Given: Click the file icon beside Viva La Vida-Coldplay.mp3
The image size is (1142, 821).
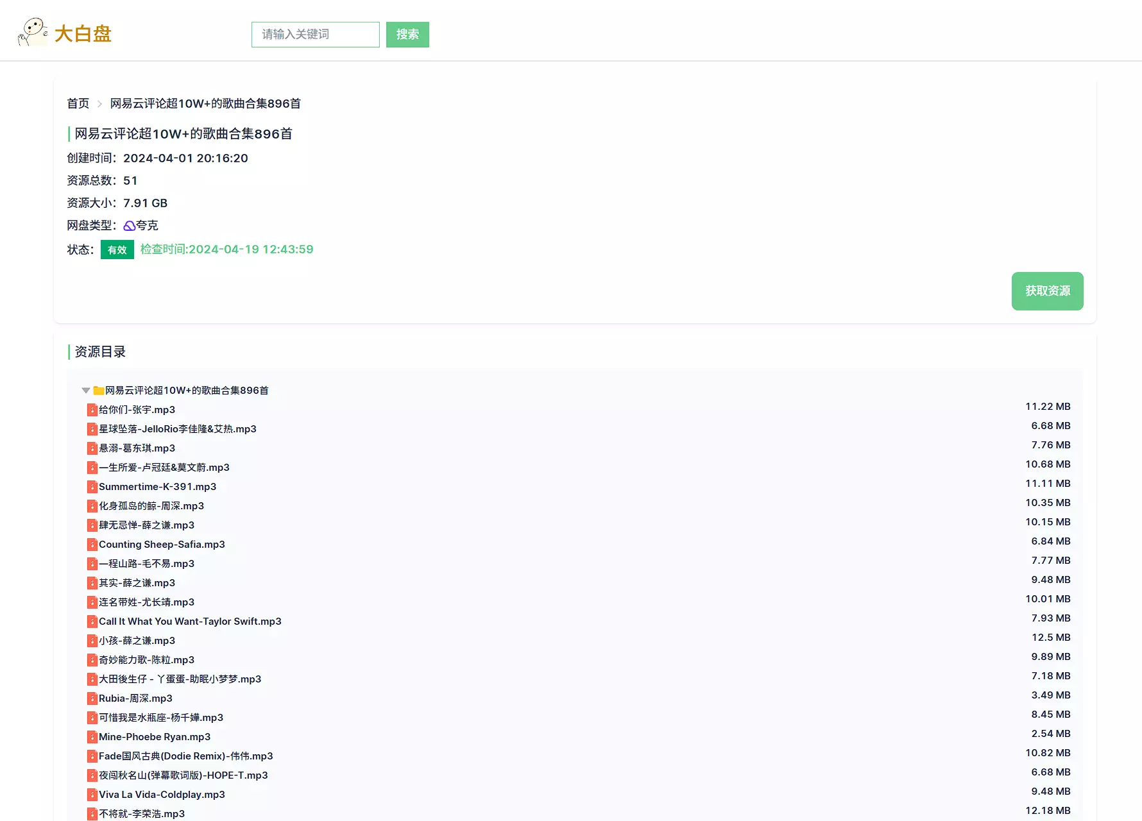Looking at the screenshot, I should [92, 795].
